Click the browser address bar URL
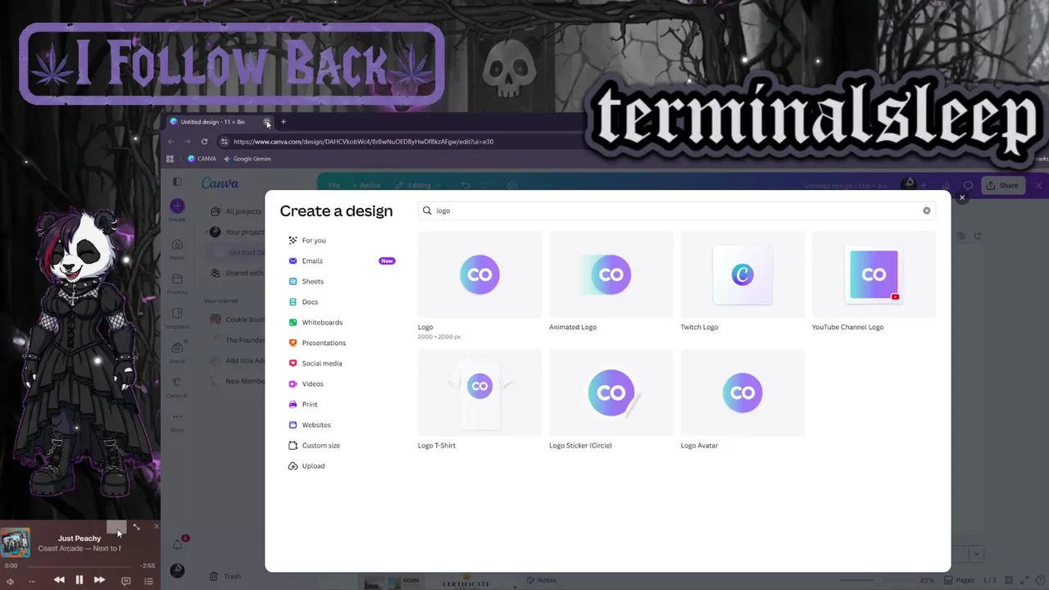Viewport: 1049px width, 590px height. click(363, 141)
